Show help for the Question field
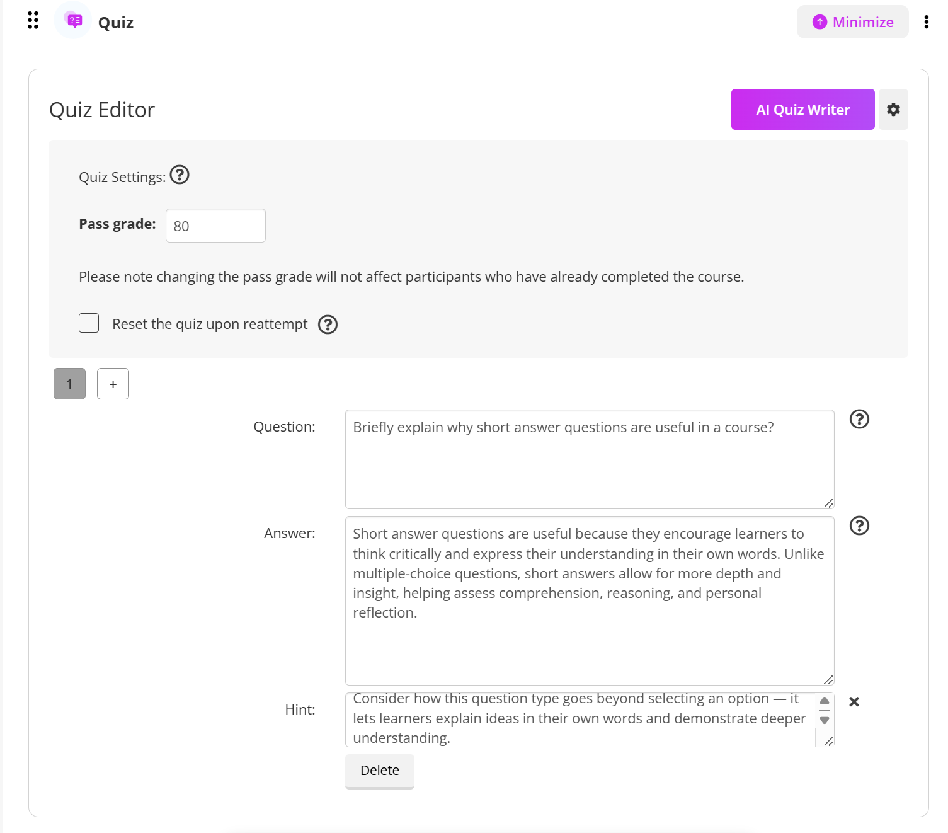Image resolution: width=948 pixels, height=833 pixels. coord(859,419)
